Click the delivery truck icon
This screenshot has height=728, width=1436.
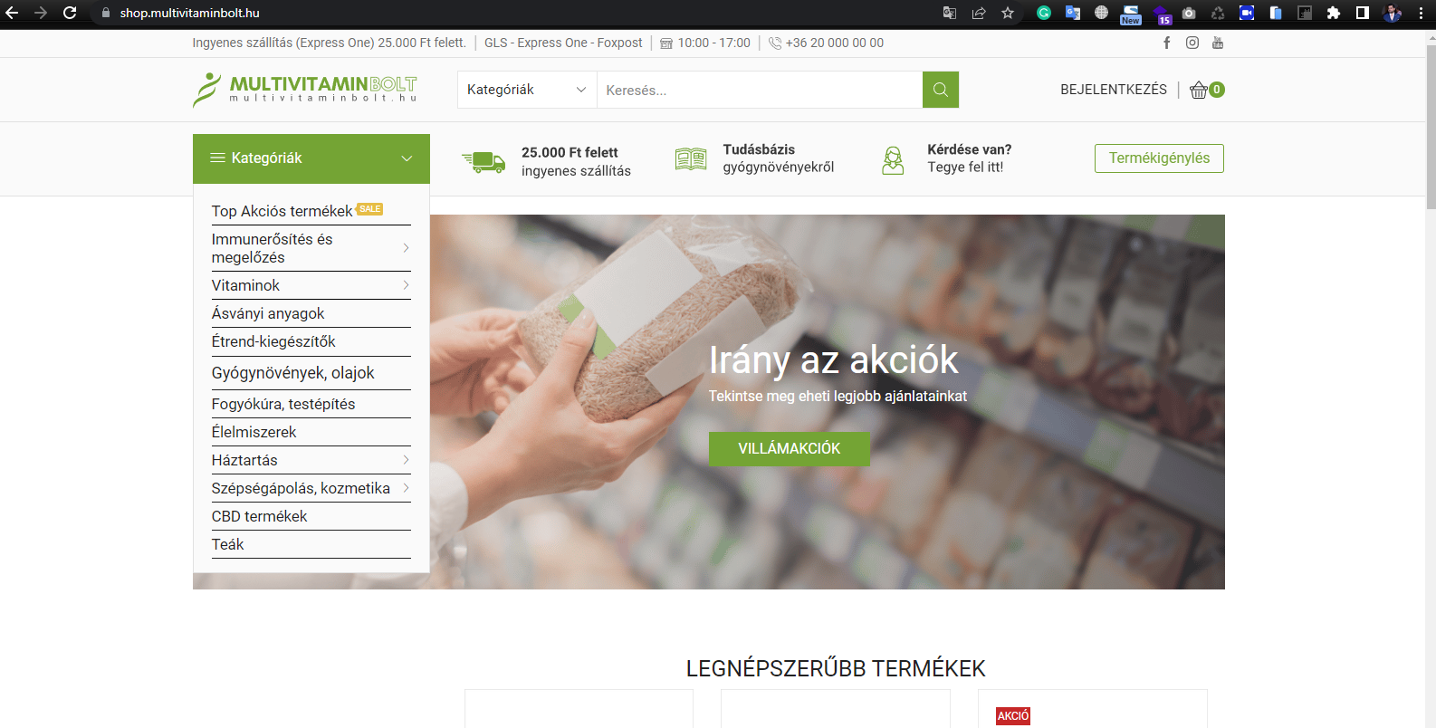tap(483, 161)
